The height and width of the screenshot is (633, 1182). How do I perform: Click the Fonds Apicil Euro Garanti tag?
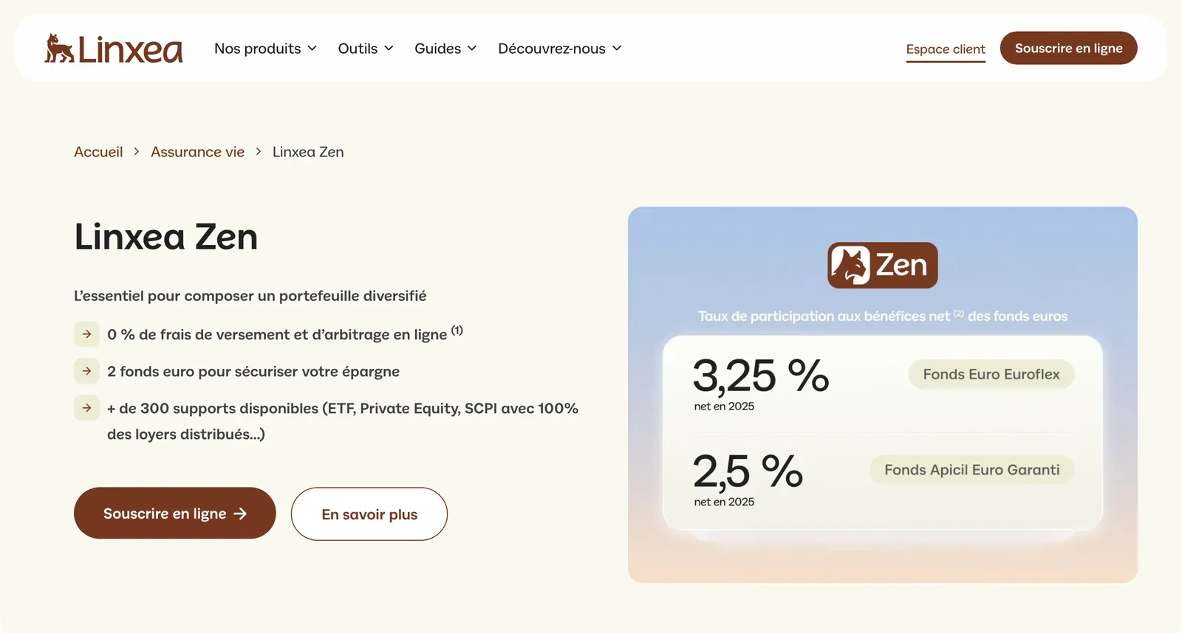[x=972, y=470]
